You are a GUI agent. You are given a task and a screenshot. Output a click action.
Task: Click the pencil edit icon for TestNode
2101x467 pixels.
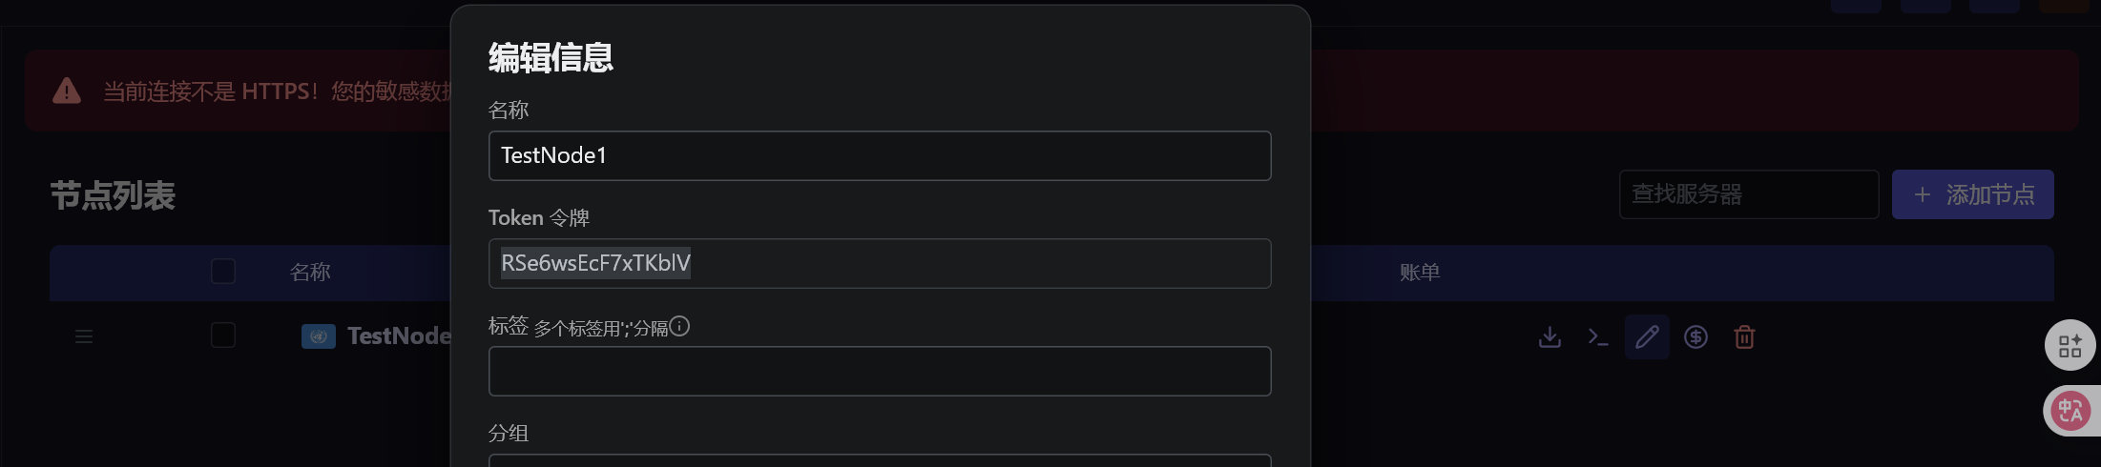[x=1647, y=336]
